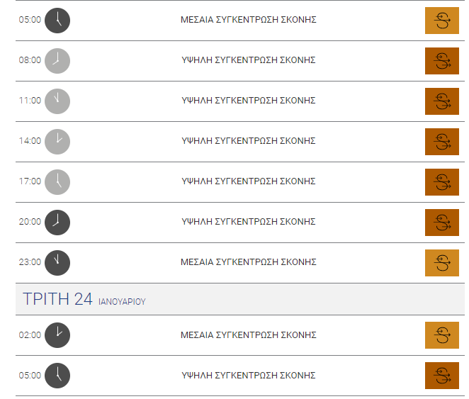
Task: Click the grey clock icon beside 08:00
Action: pos(57,61)
